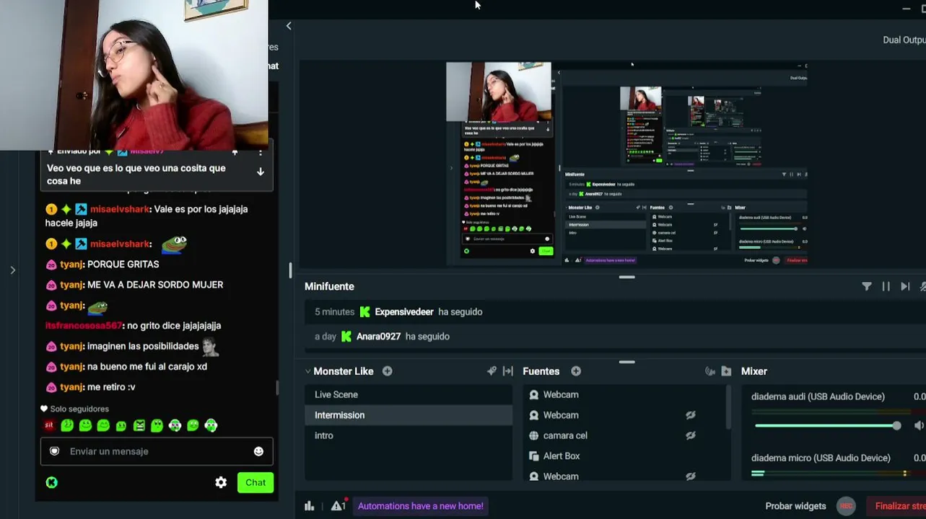Insert the last green emote in row
The height and width of the screenshot is (519, 926).
tap(211, 425)
